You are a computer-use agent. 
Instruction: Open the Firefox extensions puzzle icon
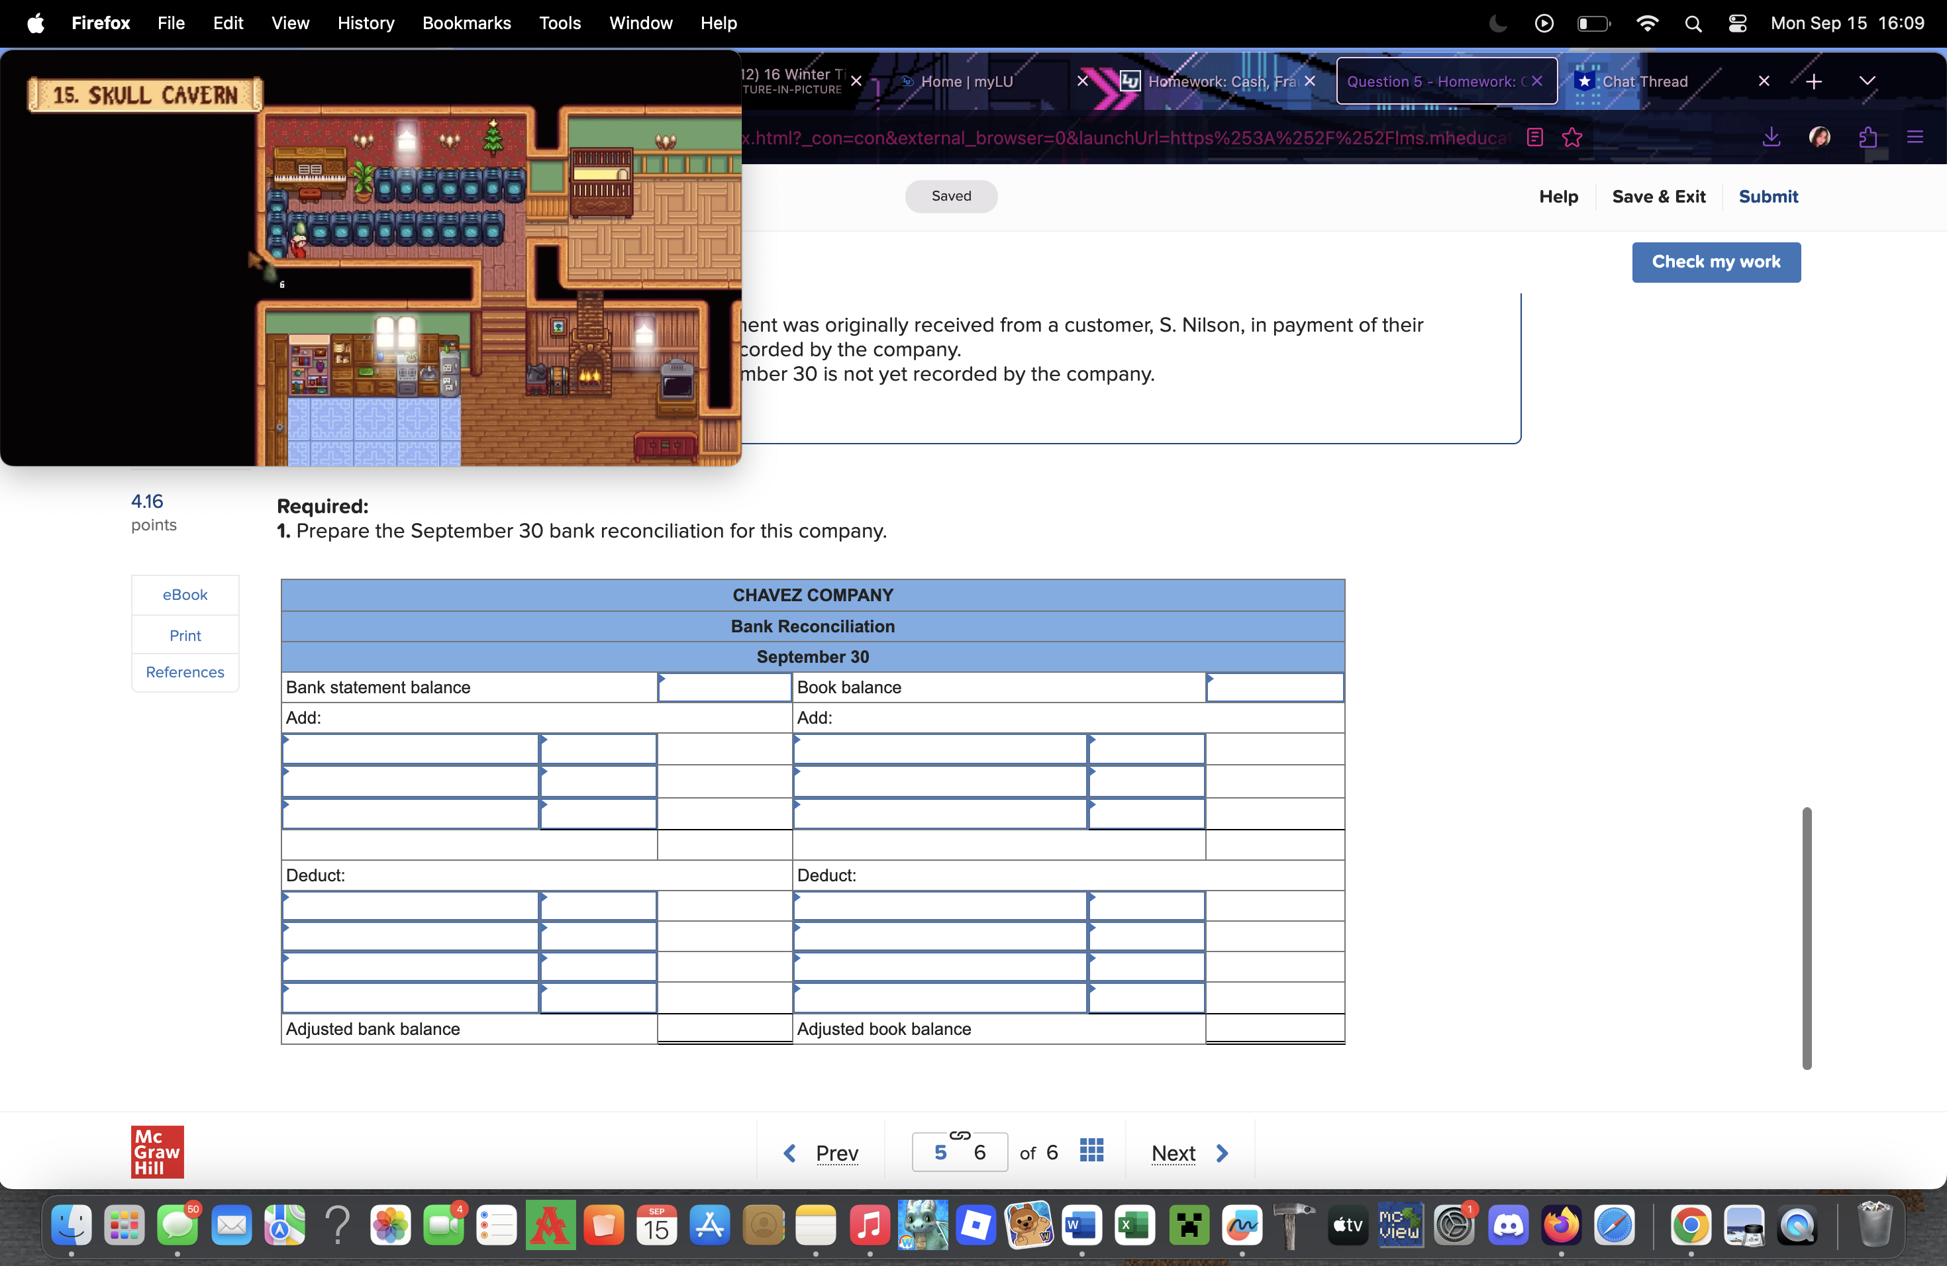(1868, 138)
